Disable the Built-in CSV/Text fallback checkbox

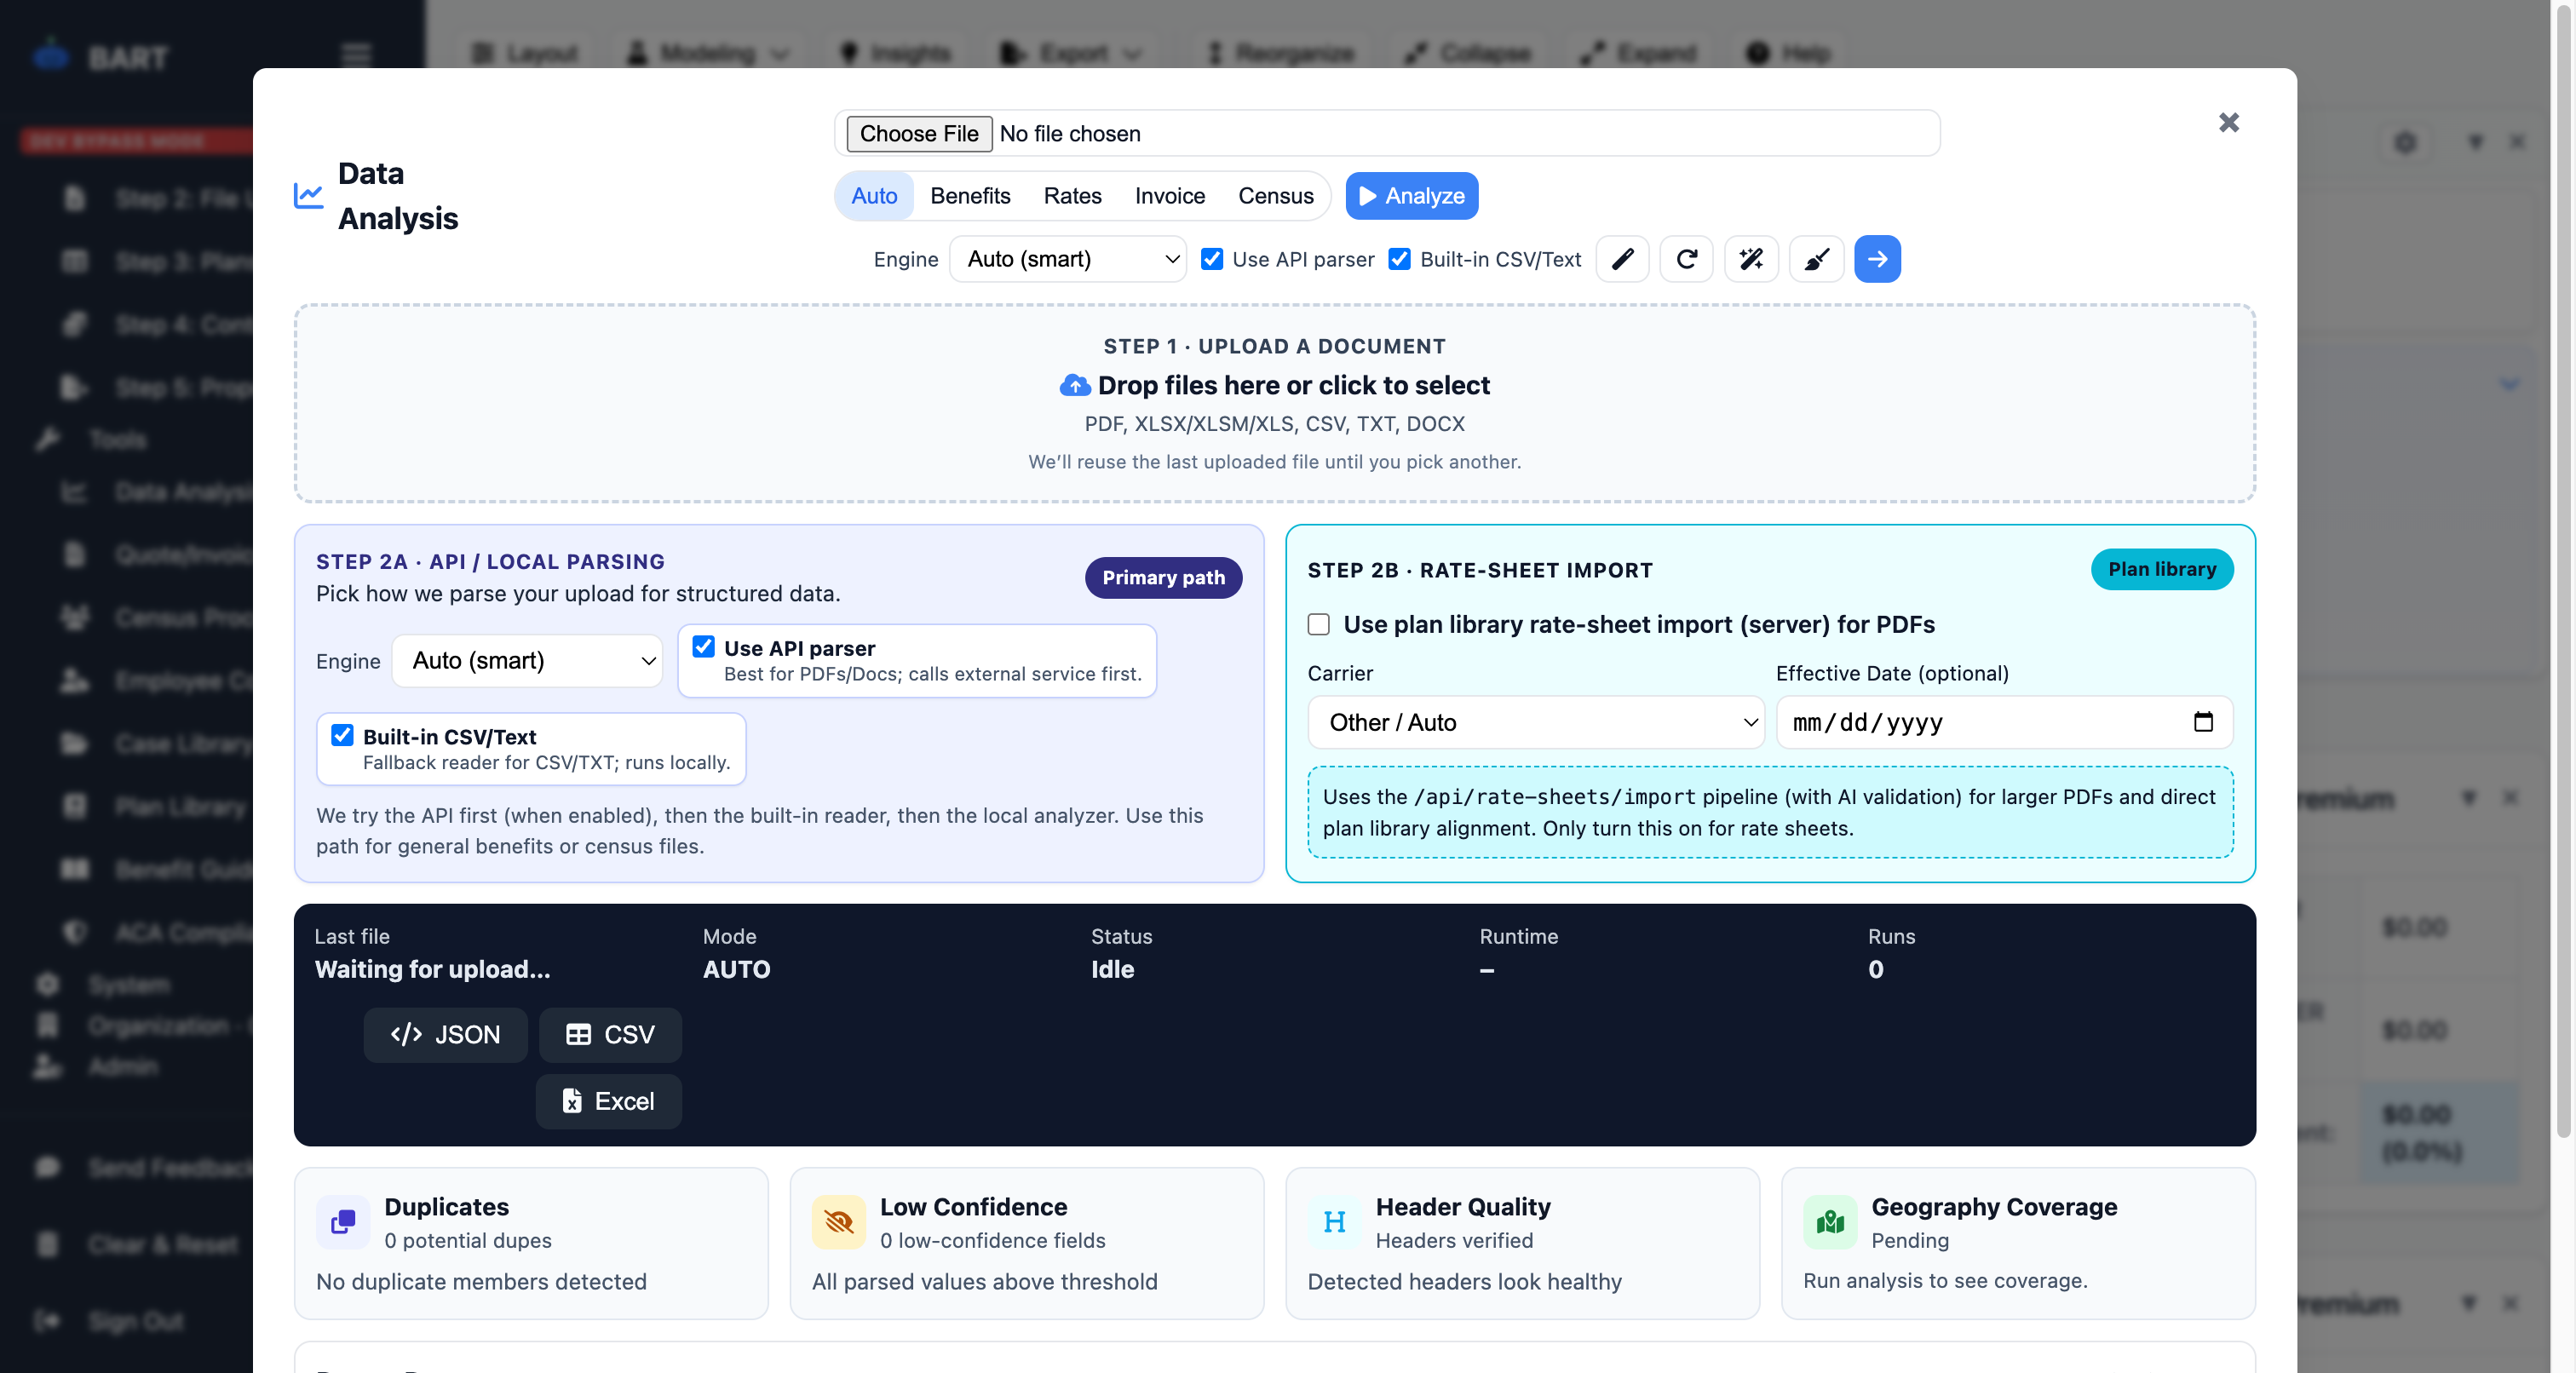(x=343, y=735)
